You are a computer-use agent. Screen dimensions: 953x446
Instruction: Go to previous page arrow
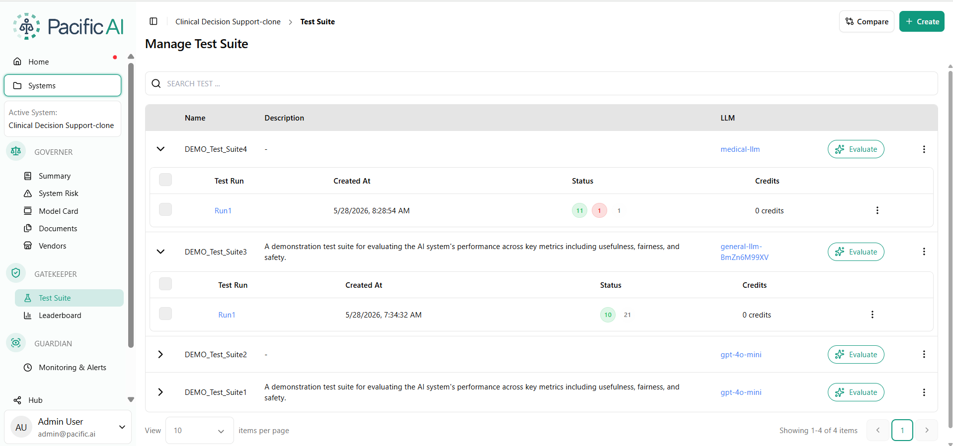[877, 430]
